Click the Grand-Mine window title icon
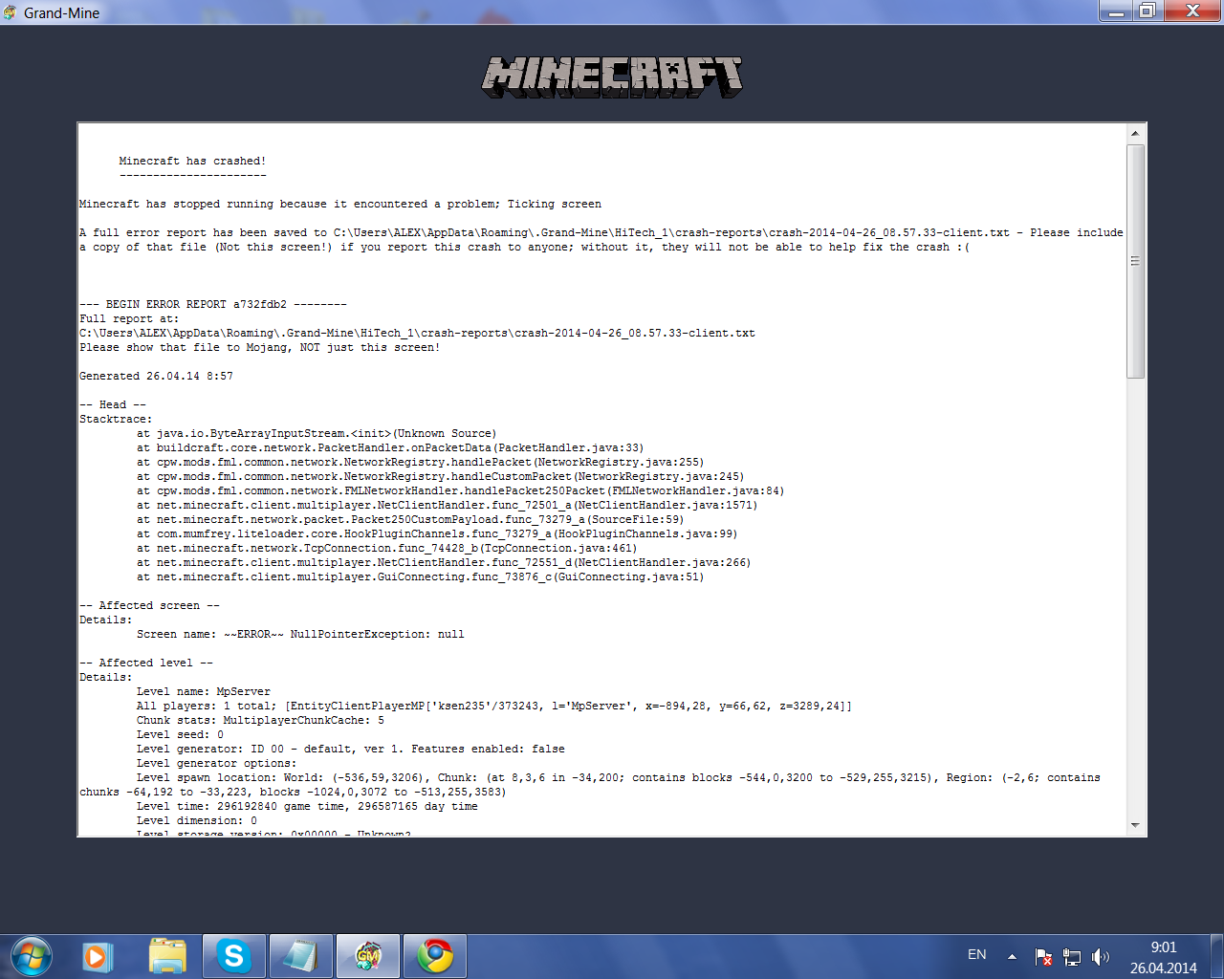Image resolution: width=1224 pixels, height=979 pixels. click(11, 12)
